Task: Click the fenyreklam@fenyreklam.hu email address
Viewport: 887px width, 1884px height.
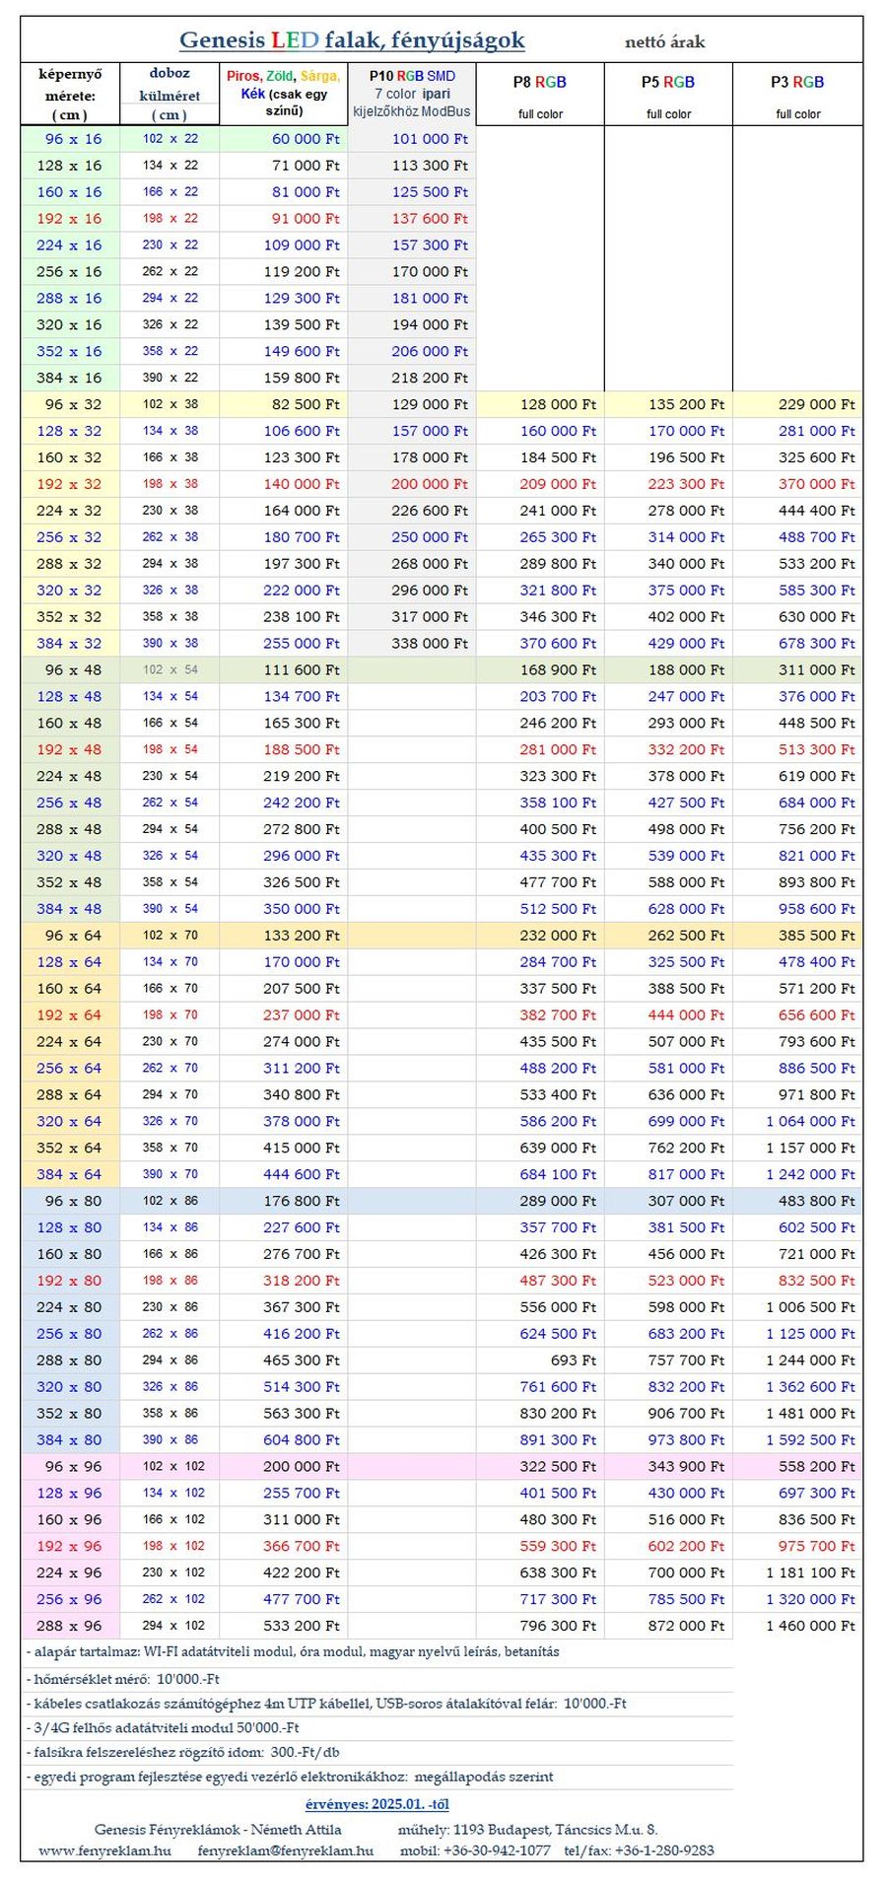Action: [286, 1850]
